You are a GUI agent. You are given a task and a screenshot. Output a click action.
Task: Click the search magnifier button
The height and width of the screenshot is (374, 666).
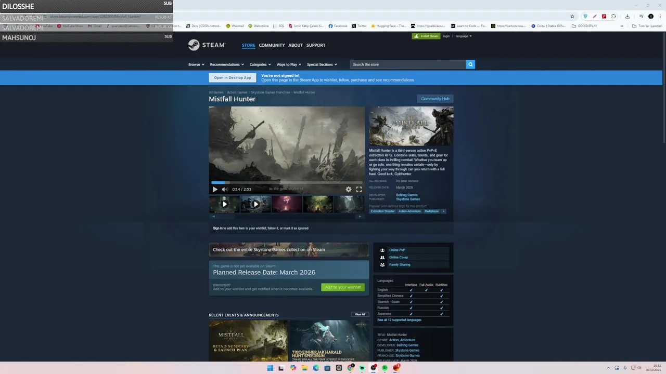pyautogui.click(x=470, y=64)
